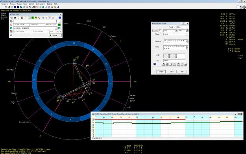Open the Settings menu
Viewport: 246px width, 154px height.
pyautogui.click(x=50, y=4)
